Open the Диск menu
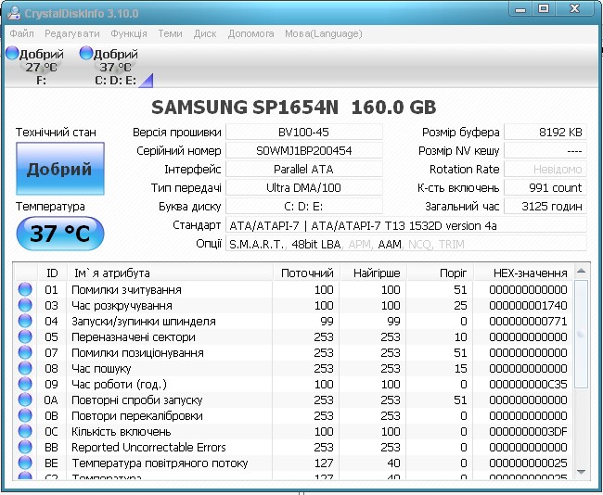 205,33
